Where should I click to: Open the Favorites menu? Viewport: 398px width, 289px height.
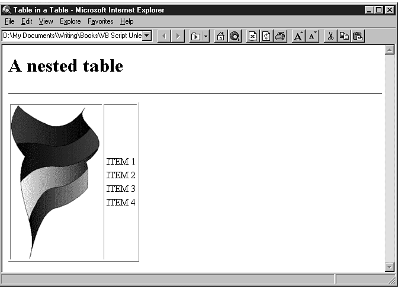(x=100, y=21)
